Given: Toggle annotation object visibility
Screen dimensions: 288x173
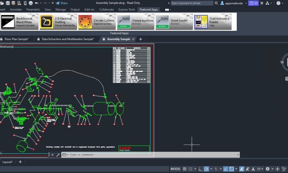Looking at the screenshot, I should (242, 169).
